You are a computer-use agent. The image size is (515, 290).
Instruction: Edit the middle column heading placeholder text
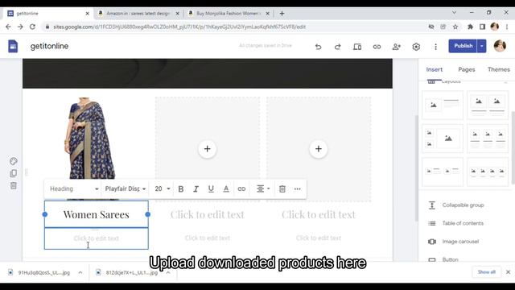[x=208, y=214]
